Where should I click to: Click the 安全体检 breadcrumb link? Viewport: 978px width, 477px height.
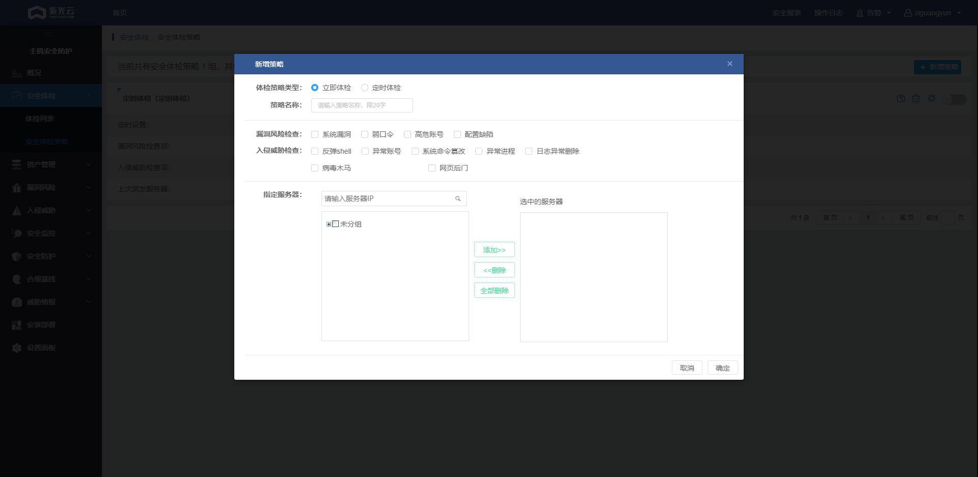pos(134,37)
